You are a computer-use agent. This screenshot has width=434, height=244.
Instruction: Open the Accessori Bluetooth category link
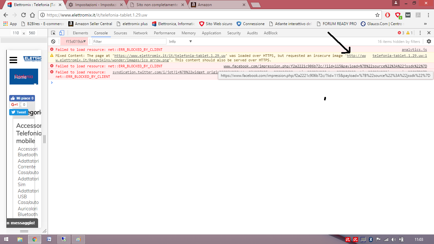pos(28,152)
